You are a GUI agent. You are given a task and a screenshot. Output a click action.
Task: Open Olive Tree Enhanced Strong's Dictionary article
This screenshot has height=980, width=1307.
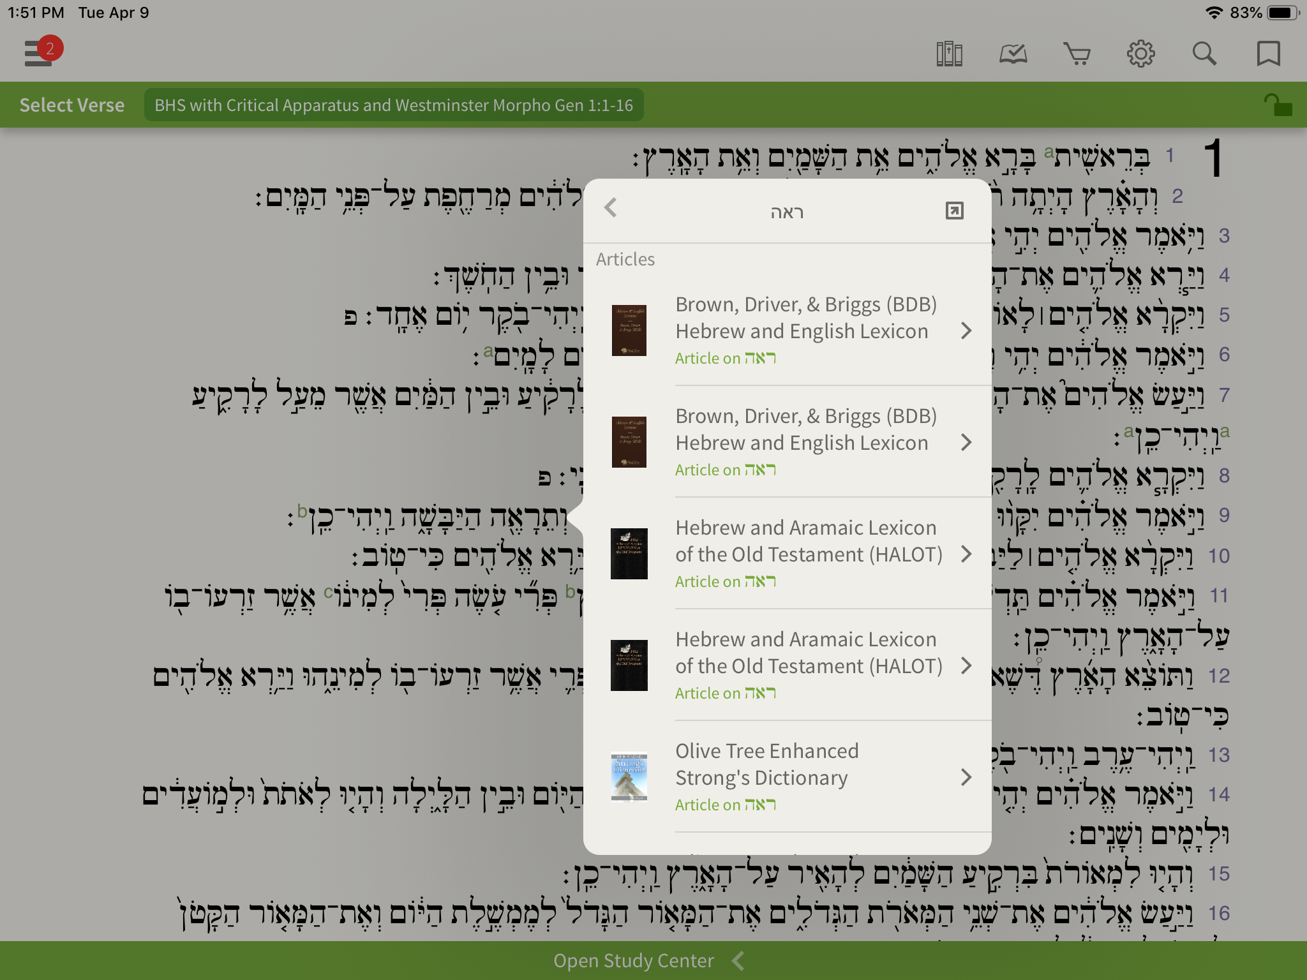coord(788,777)
